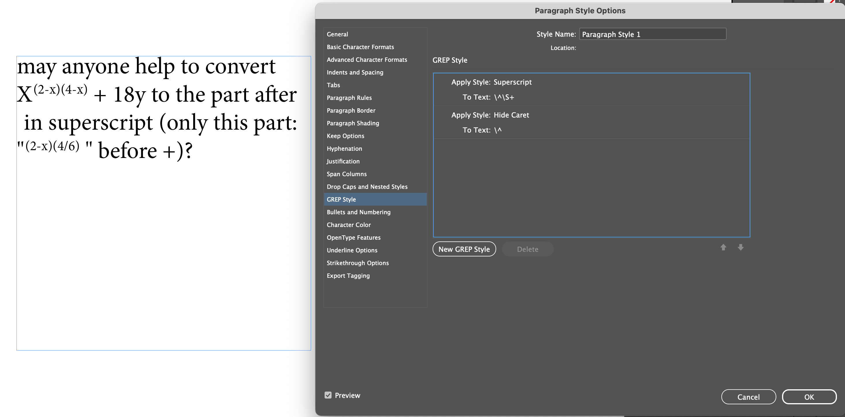Image resolution: width=845 pixels, height=417 pixels.
Task: Create a New GREP Style
Action: tap(464, 249)
